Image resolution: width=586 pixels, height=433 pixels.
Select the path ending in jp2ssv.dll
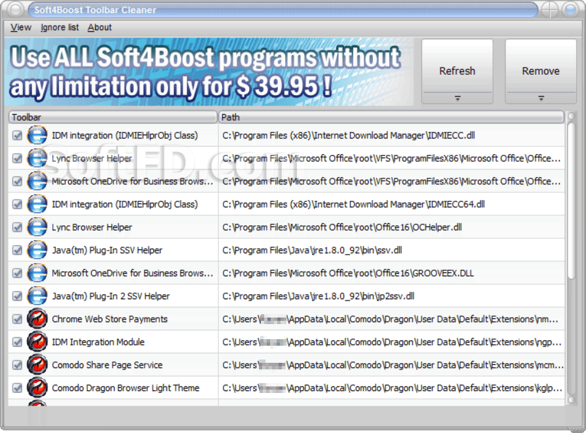[x=318, y=296]
